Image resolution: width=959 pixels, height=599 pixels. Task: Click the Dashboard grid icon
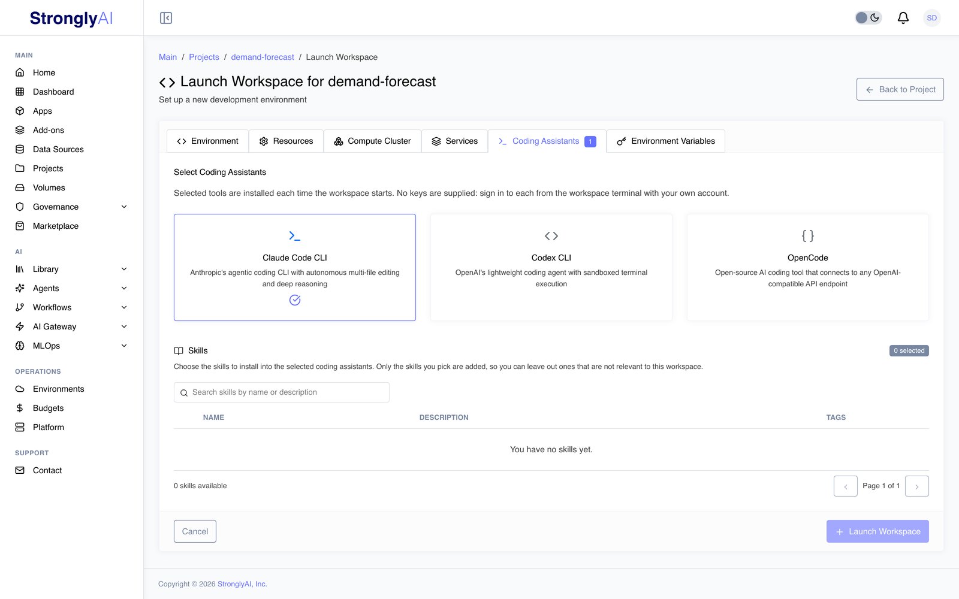[20, 92]
